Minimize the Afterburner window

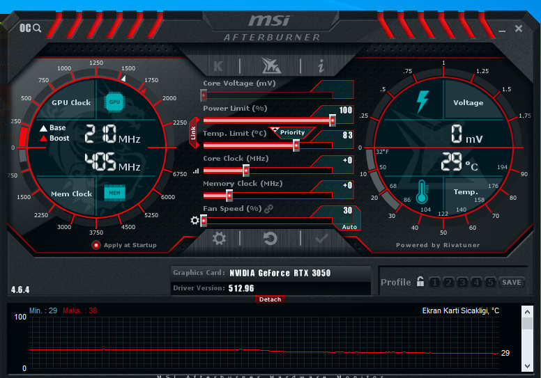(502, 31)
